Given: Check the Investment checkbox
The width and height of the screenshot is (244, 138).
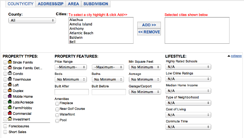Looking at the screenshot, I should [x=5, y=119].
